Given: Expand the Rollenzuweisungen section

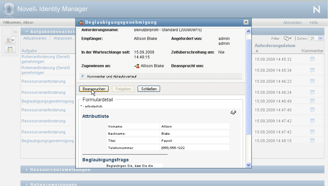Looking at the screenshot, I should [27, 184].
